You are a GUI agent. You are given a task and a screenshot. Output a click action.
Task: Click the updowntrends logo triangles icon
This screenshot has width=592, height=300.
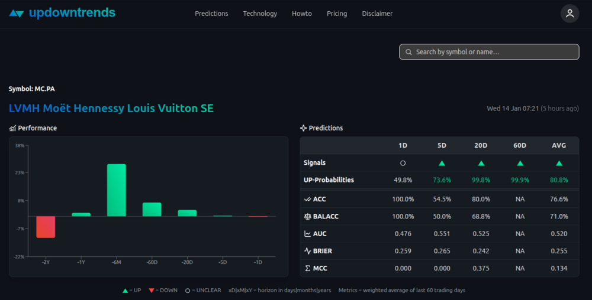coord(16,14)
